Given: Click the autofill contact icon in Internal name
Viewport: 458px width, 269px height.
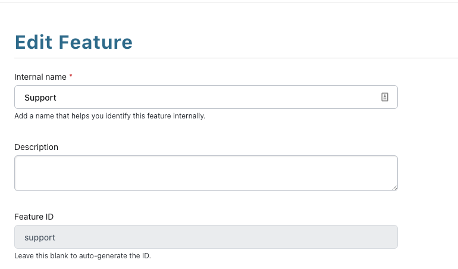Looking at the screenshot, I should pos(384,98).
